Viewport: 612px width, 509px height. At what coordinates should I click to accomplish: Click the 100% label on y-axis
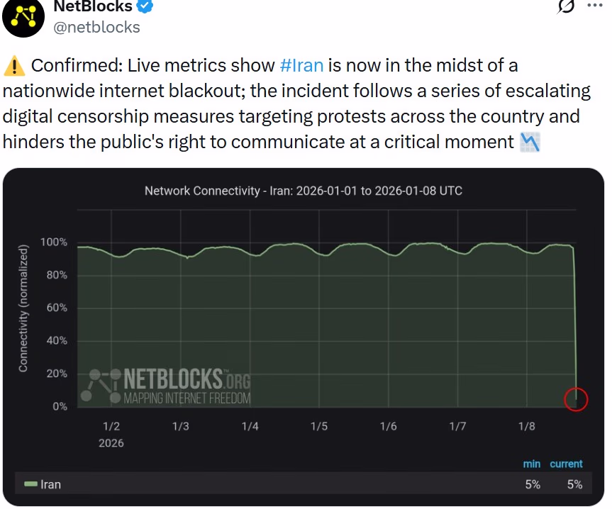[x=53, y=242]
